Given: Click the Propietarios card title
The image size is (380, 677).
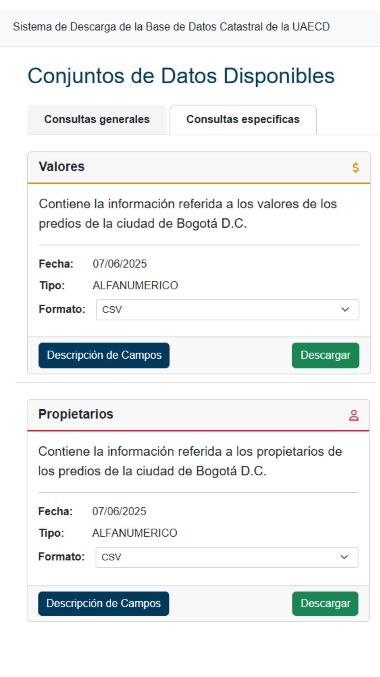Looking at the screenshot, I should (76, 414).
